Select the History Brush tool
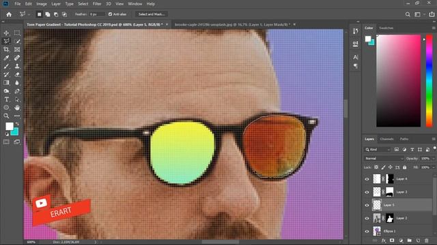The image size is (437, 245). [x=6, y=74]
